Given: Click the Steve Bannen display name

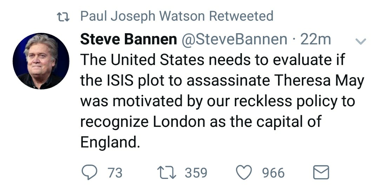Looking at the screenshot, I should 128,39.
